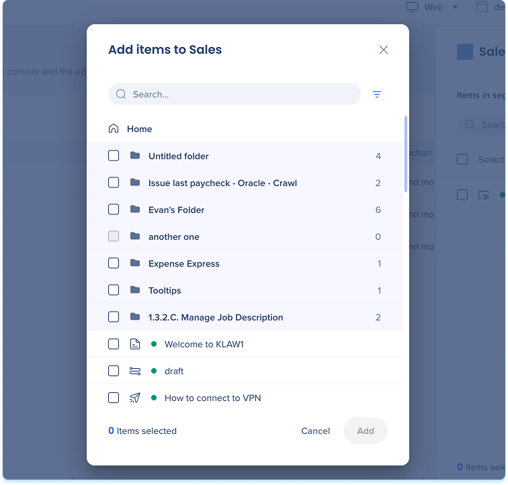This screenshot has width=508, height=485.
Task: Select How to connect to VPN checkbox
Action: pos(114,398)
